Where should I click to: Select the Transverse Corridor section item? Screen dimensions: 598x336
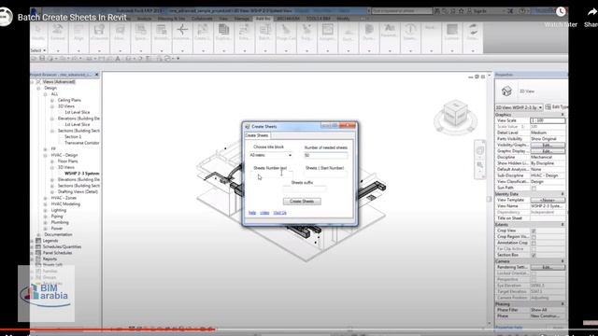[x=81, y=143]
